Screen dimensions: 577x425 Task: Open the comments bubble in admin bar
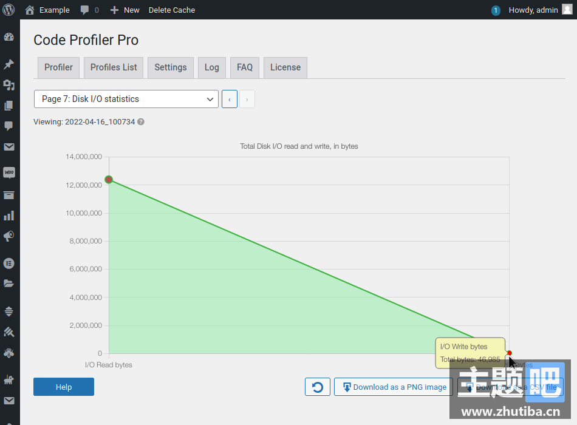pyautogui.click(x=84, y=10)
